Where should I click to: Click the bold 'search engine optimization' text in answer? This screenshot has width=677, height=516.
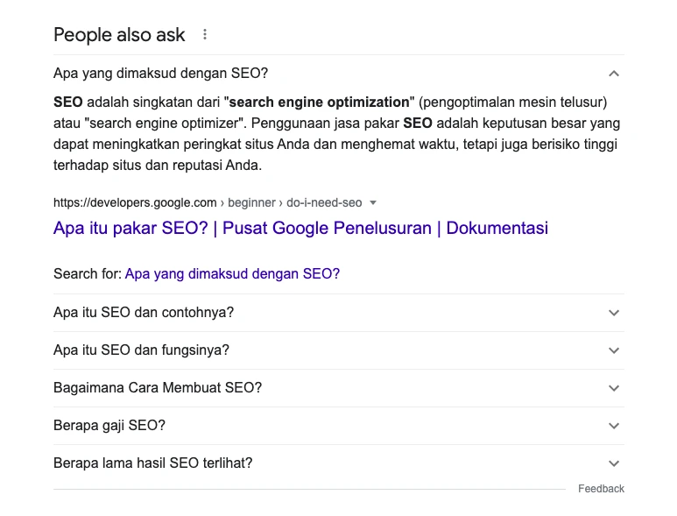point(319,102)
